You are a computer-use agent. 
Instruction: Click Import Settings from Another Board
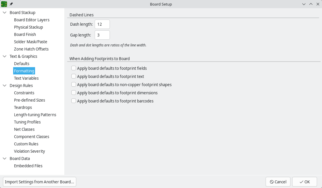coord(39,182)
